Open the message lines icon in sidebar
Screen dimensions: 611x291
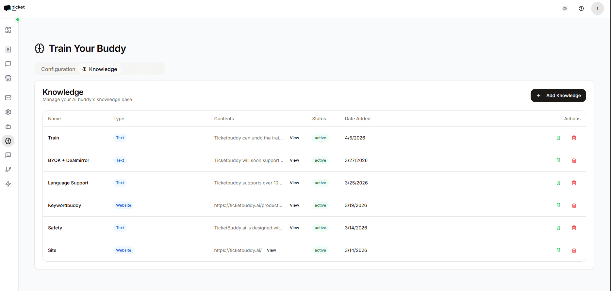tap(8, 155)
